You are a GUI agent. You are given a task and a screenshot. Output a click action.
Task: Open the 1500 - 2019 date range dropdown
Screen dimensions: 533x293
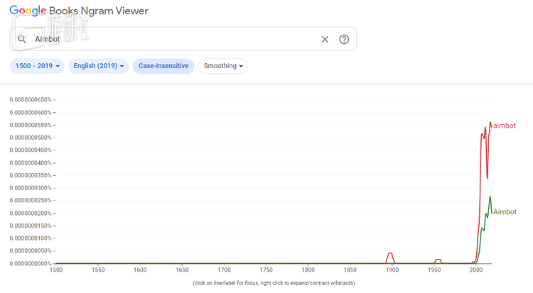coord(37,66)
